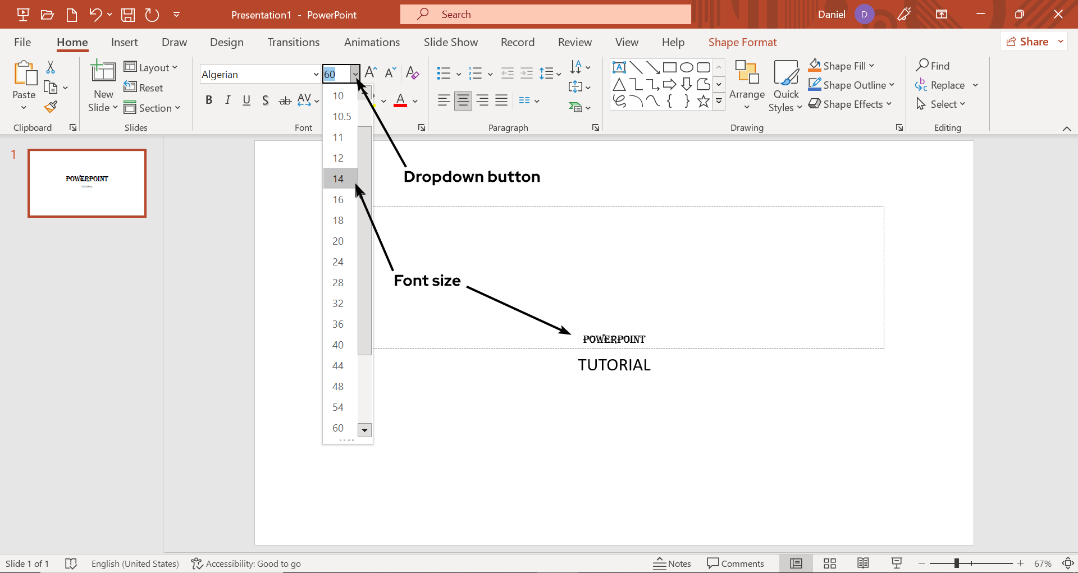This screenshot has height=573, width=1078.
Task: Select font size 24 from list
Action: (338, 262)
